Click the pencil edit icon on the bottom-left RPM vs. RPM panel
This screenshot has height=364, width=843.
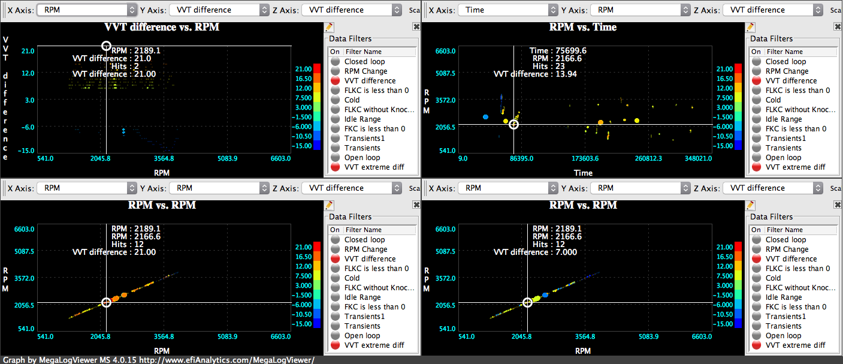(x=328, y=204)
